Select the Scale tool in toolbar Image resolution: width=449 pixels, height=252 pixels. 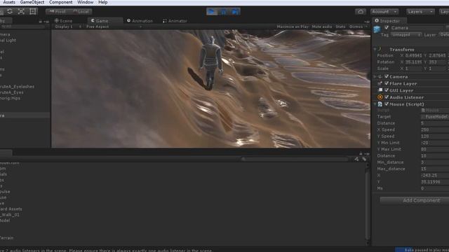point(21,11)
